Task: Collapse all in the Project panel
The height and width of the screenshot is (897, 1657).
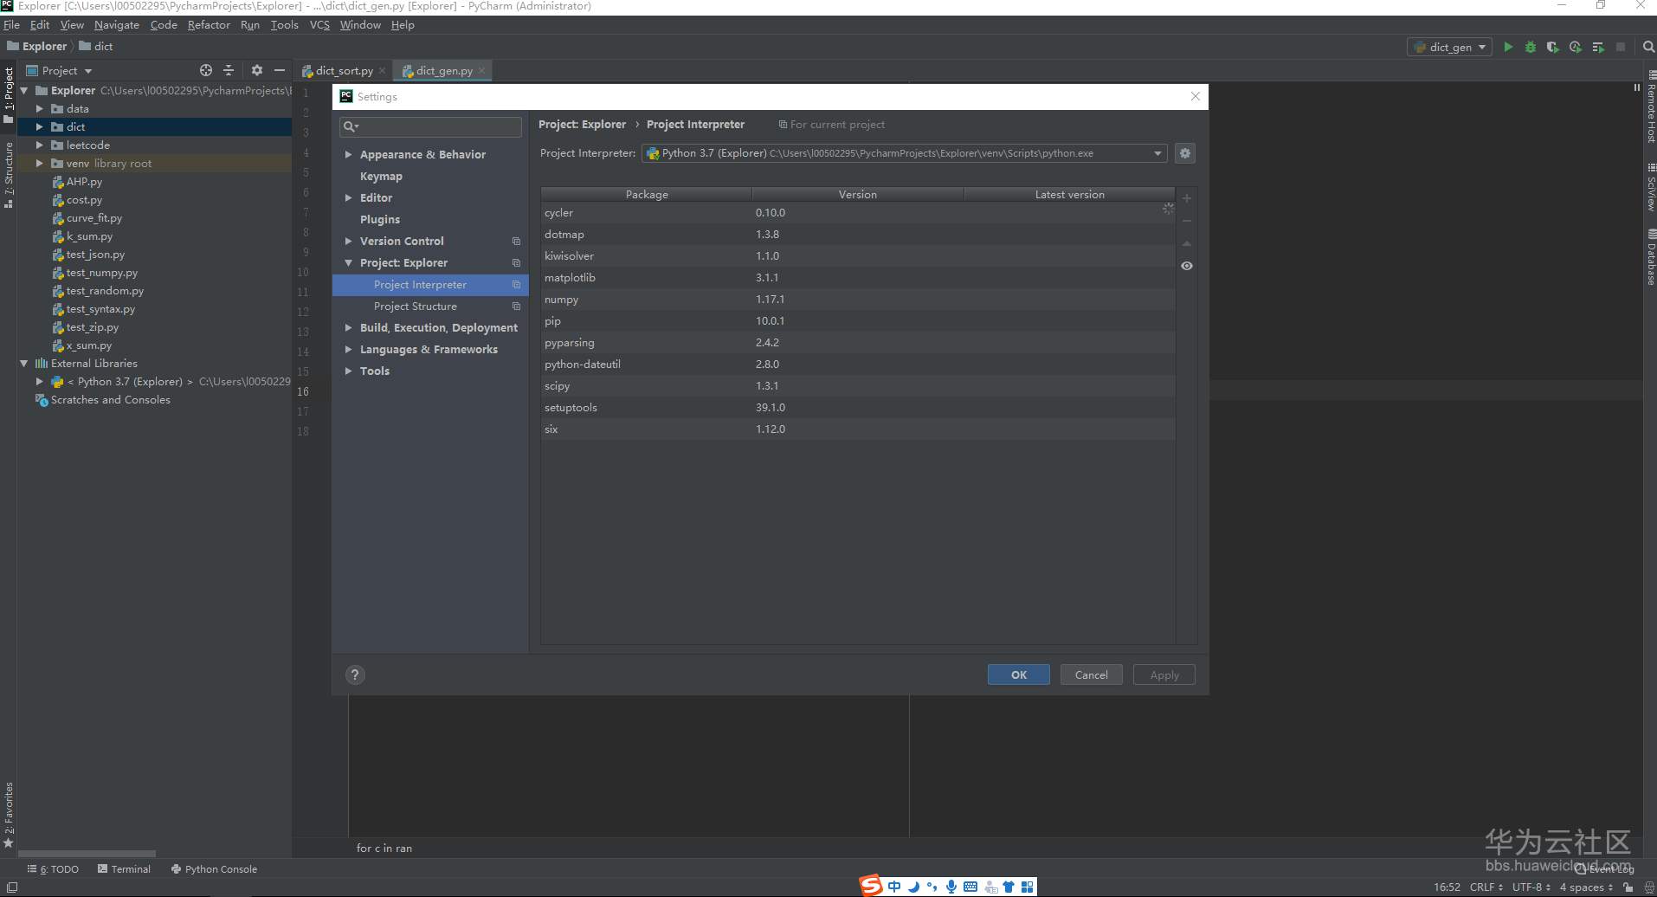Action: point(229,70)
